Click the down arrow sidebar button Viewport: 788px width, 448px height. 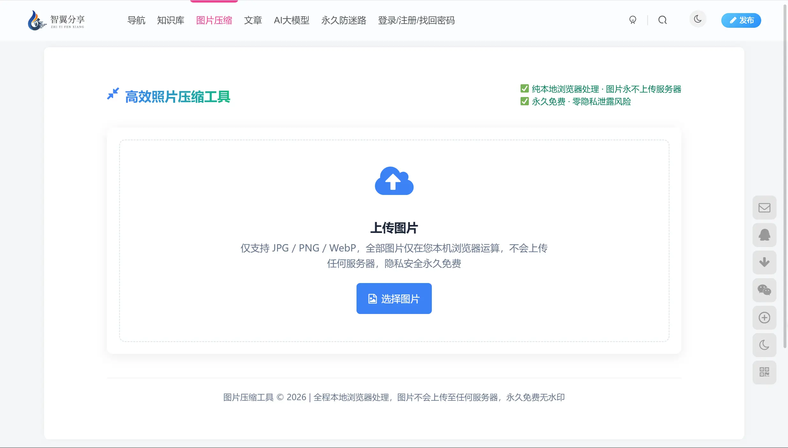pyautogui.click(x=764, y=263)
